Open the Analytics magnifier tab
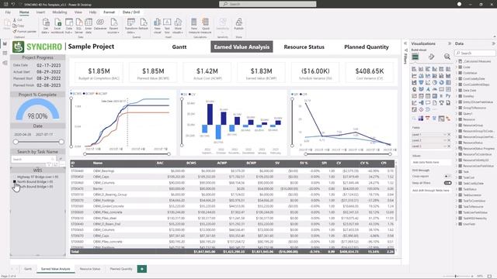This screenshot has width=497, height=279. pos(447,57)
